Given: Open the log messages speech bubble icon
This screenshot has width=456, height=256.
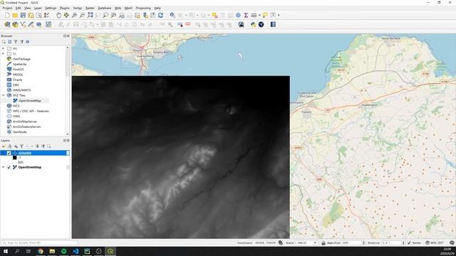Looking at the screenshot, I should coord(452,242).
